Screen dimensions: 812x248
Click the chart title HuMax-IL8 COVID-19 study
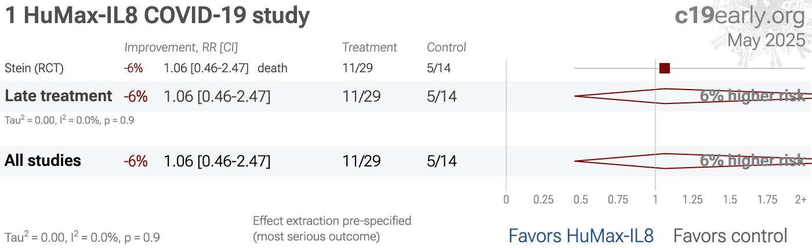point(157,16)
